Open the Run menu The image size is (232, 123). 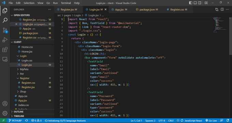click(55, 3)
